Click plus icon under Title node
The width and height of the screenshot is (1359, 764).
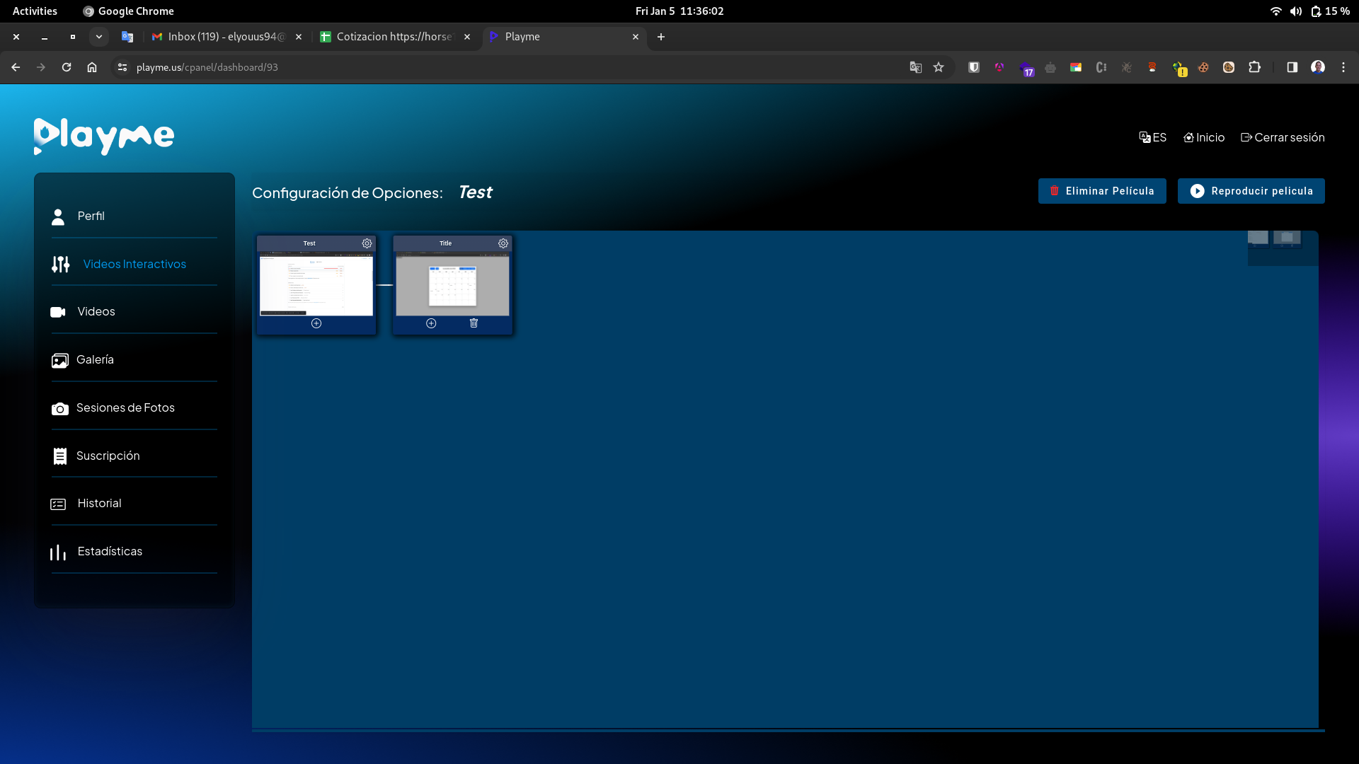431,323
